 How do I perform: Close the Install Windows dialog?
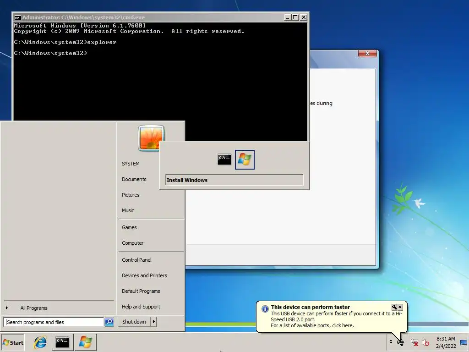tap(367, 53)
